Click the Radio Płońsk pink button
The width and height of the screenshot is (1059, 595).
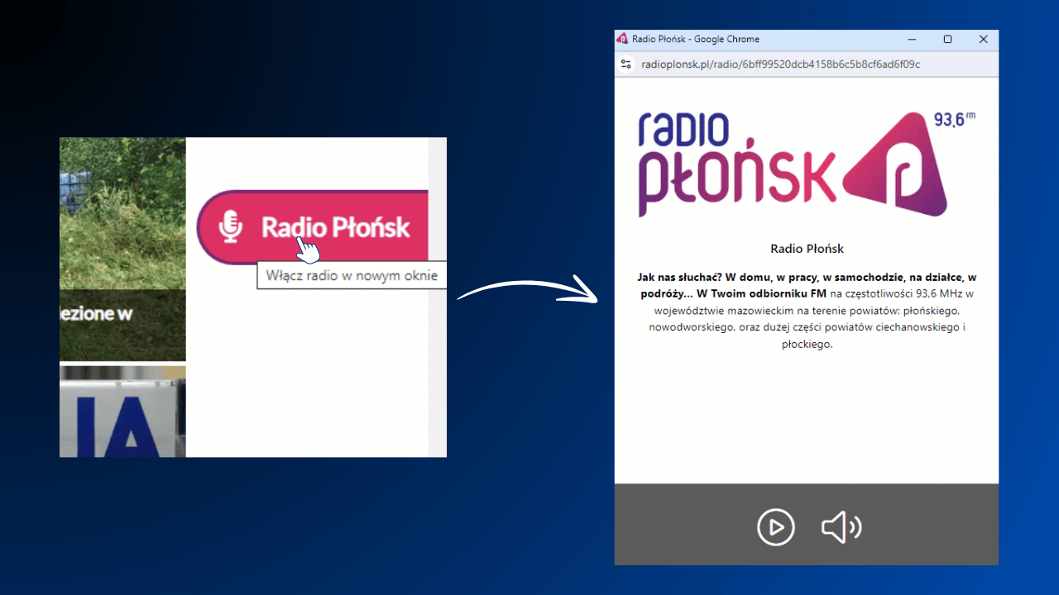(313, 227)
